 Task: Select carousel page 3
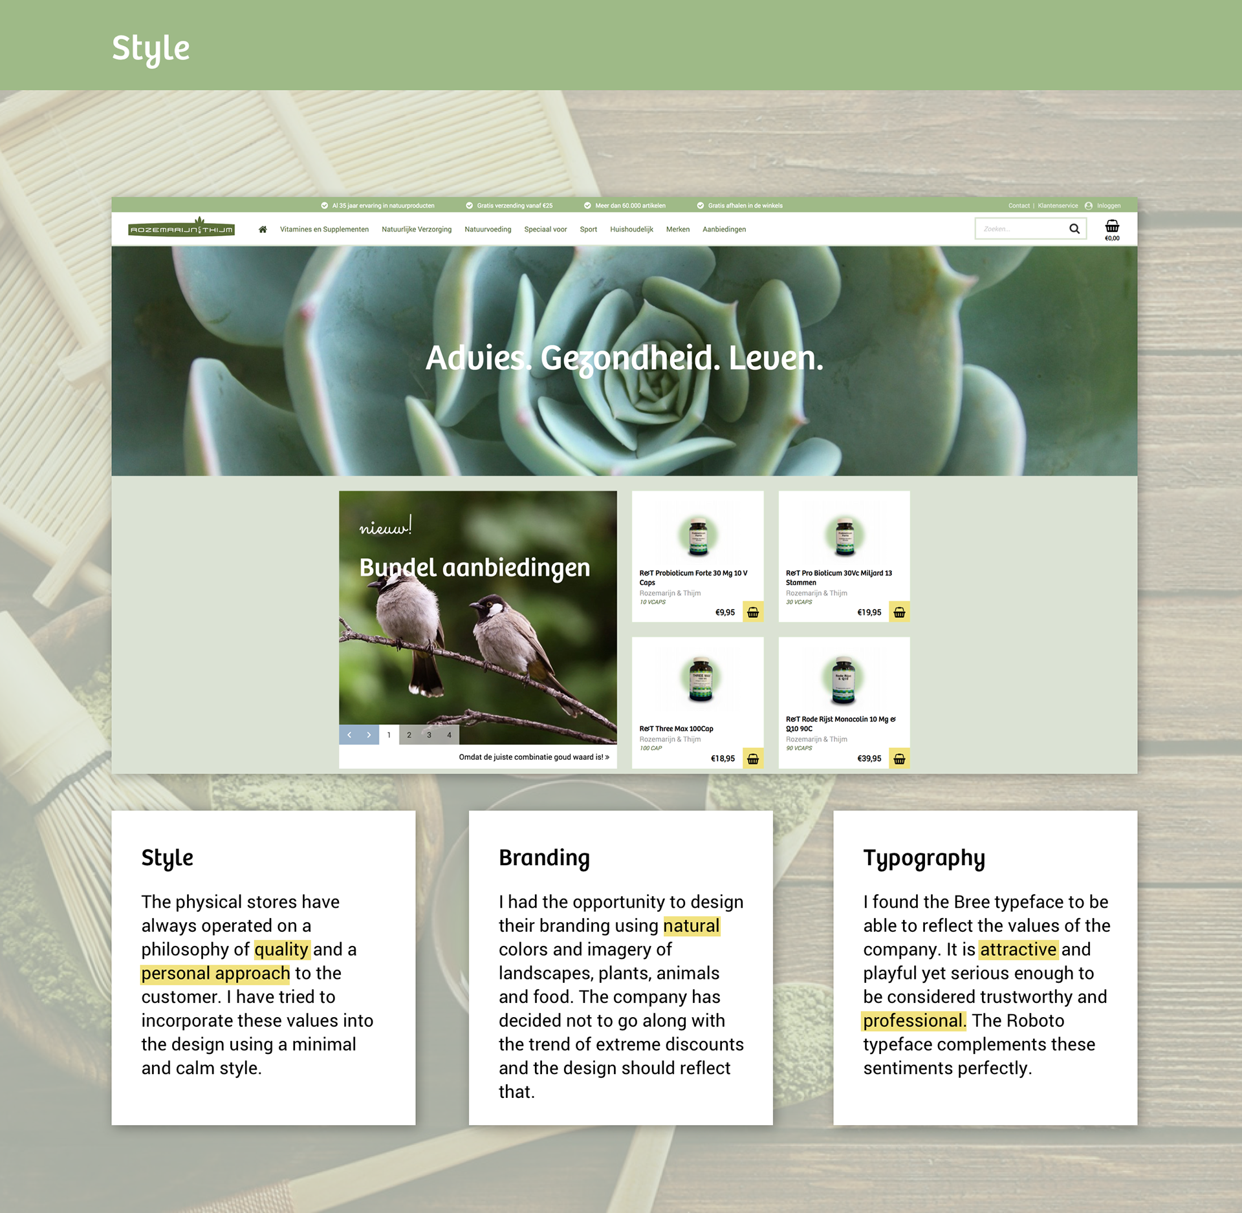(429, 735)
